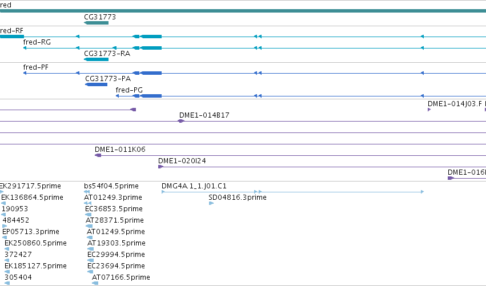Open the DME1-014J03.F feature label
Viewport: 486px width, 286px height.
tap(455, 104)
